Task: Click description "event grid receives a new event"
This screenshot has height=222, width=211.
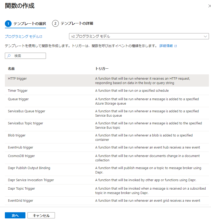Action: click(148, 201)
